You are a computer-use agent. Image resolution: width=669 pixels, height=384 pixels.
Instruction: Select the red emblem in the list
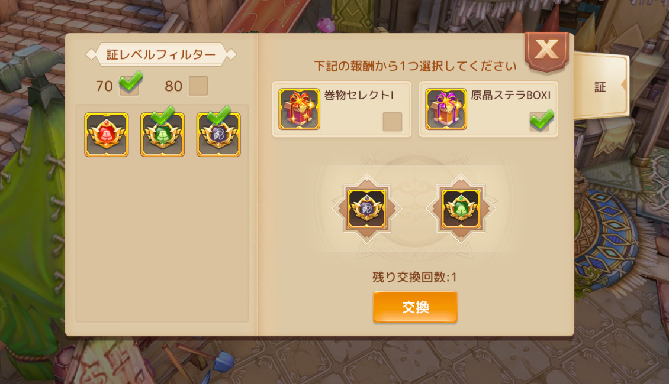[x=106, y=135]
